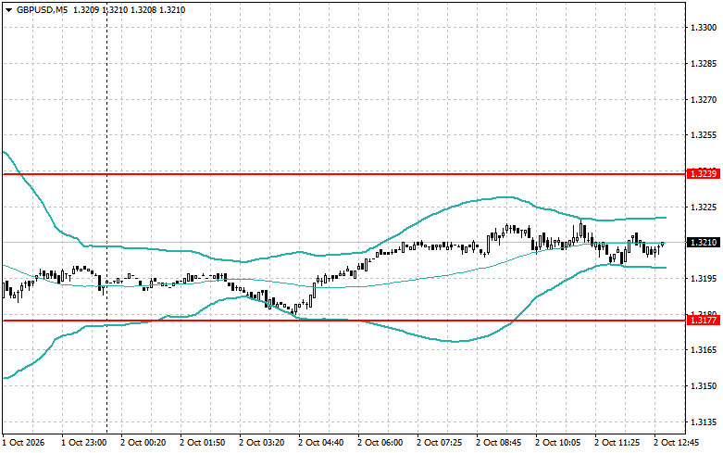Click the 1.3165 price scale value
The image size is (723, 453).
[x=704, y=349]
